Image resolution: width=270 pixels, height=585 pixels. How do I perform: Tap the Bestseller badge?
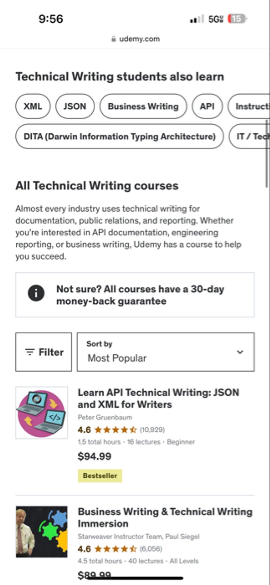pos(100,476)
